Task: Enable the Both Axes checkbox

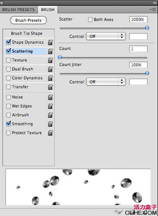Action: (x=90, y=20)
